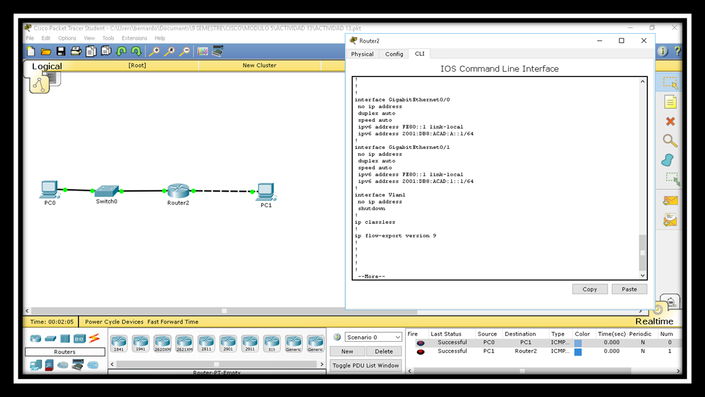Open the drawing palette icon
Viewport: 705px width, 397px height.
pyautogui.click(x=203, y=51)
